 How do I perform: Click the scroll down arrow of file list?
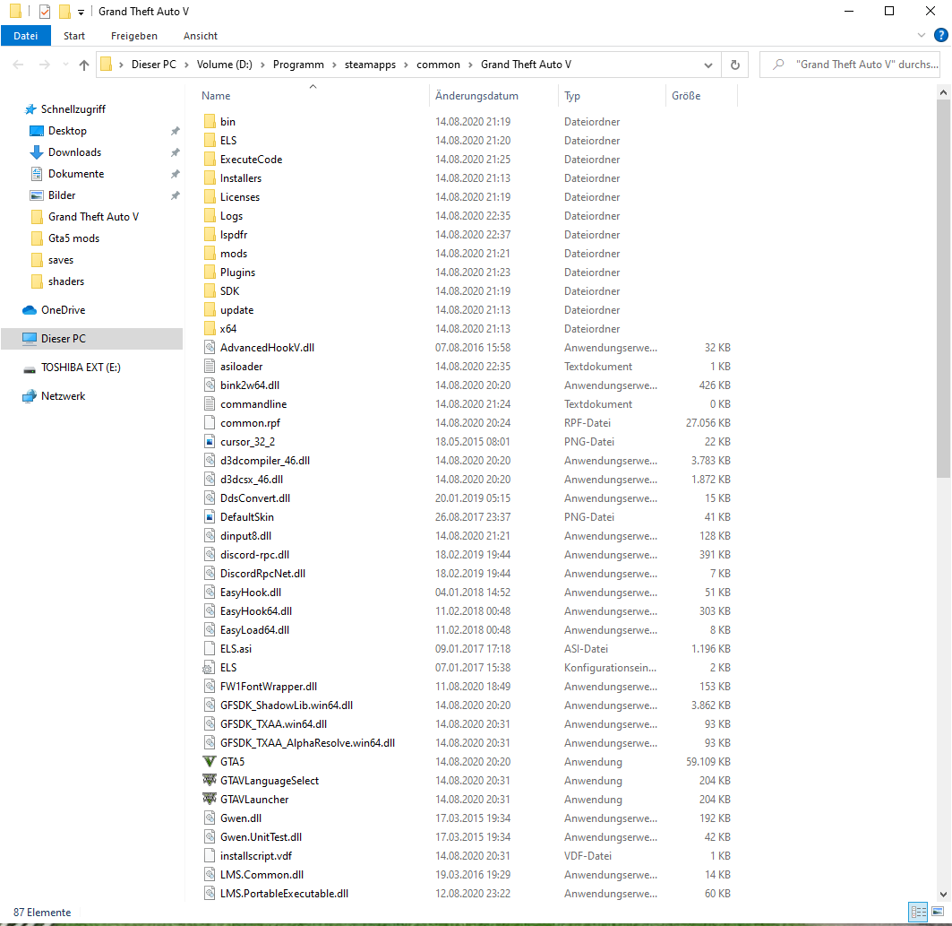point(943,895)
